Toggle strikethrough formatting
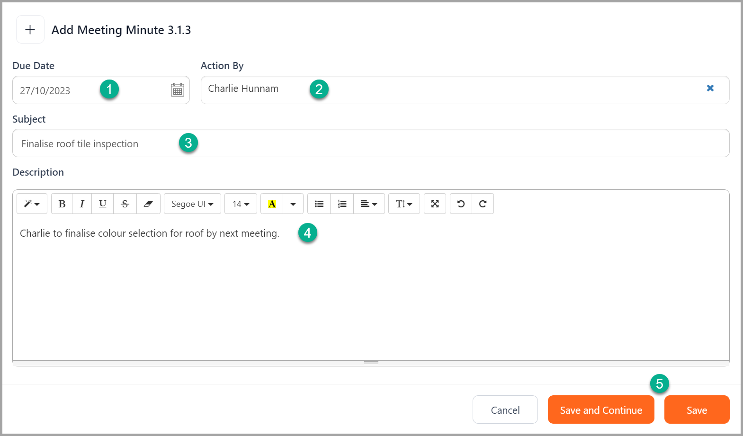This screenshot has height=436, width=743. 125,204
